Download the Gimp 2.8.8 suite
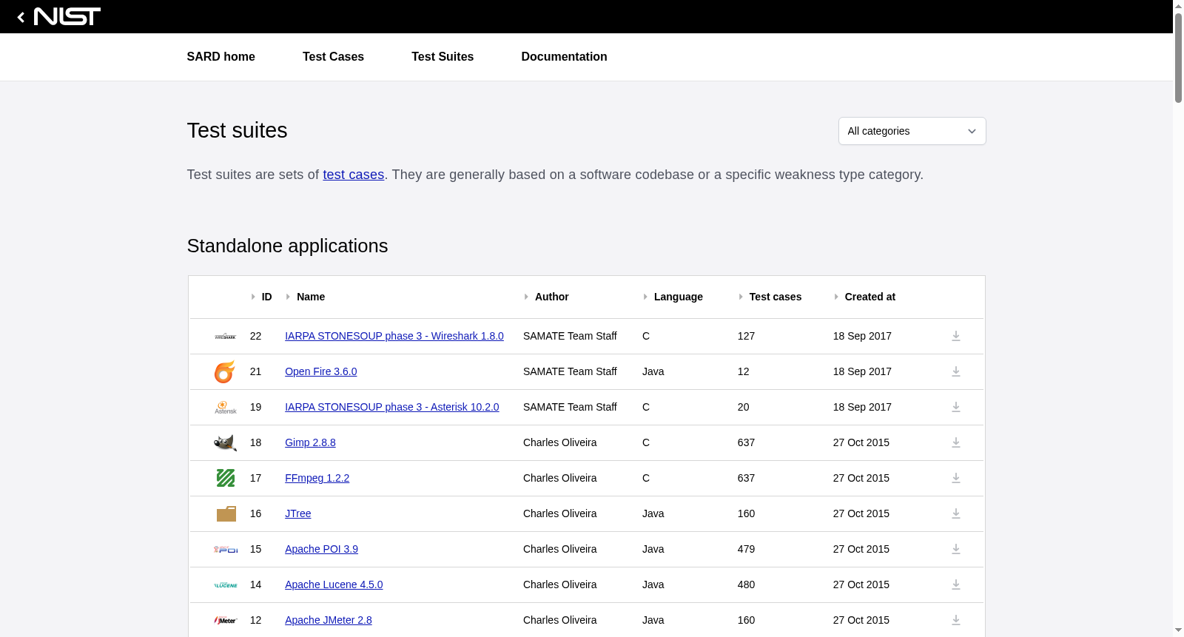The width and height of the screenshot is (1184, 637). click(x=955, y=442)
